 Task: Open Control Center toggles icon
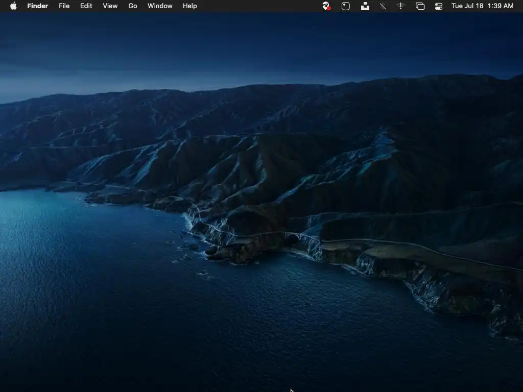(x=439, y=6)
